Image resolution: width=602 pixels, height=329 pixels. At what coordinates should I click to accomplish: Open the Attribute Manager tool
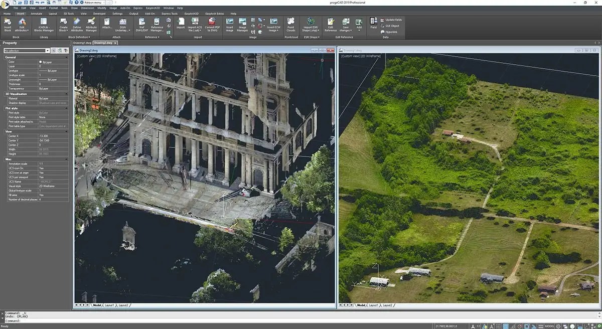(x=91, y=25)
